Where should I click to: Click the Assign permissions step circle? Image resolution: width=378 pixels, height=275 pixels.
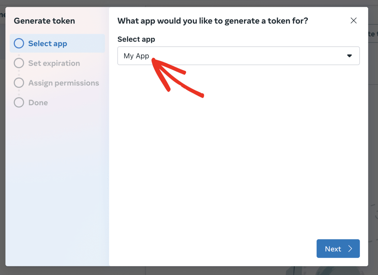tap(19, 83)
